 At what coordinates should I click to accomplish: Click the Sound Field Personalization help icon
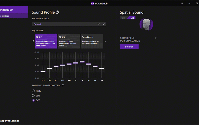click(156, 38)
